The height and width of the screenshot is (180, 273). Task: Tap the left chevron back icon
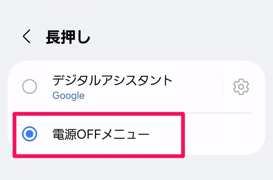(27, 36)
